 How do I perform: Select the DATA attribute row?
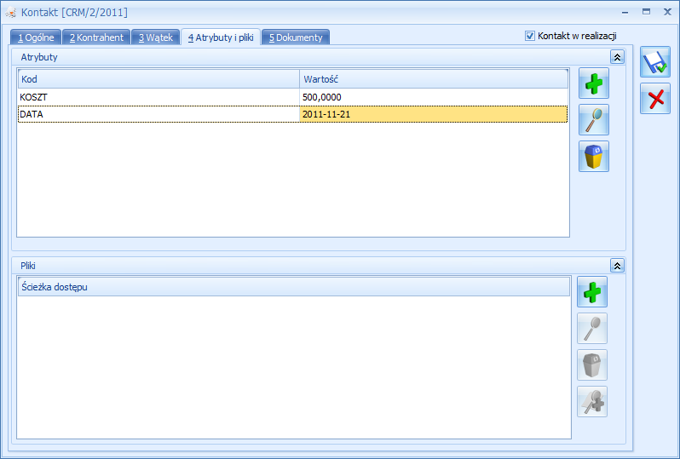(x=293, y=114)
